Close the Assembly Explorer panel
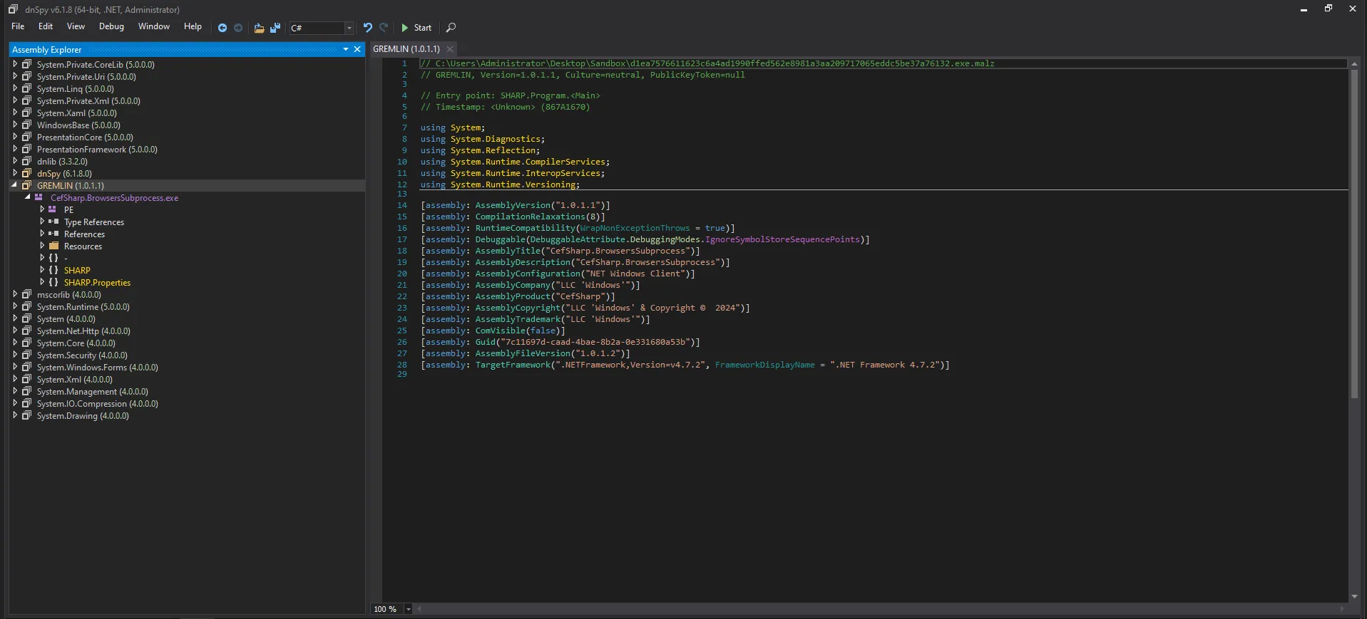The width and height of the screenshot is (1367, 619). click(357, 50)
